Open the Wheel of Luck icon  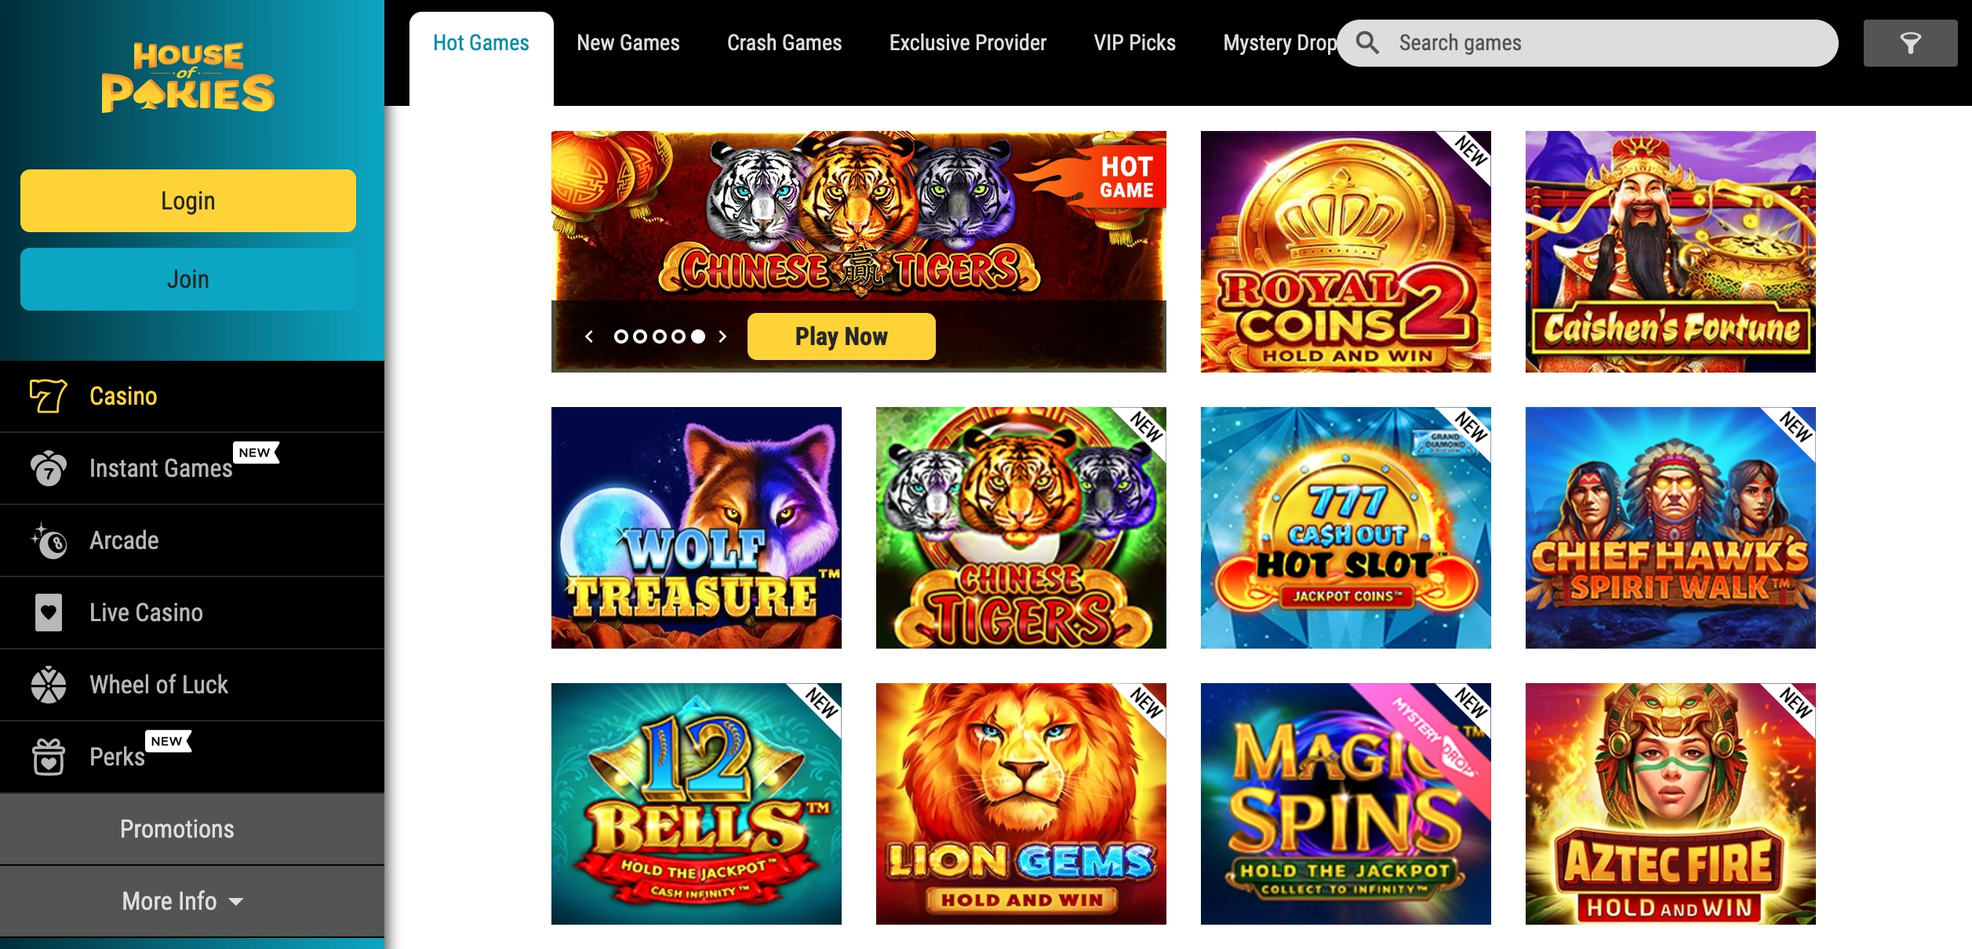pyautogui.click(x=49, y=685)
